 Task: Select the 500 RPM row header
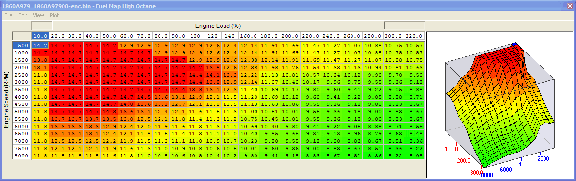point(21,45)
